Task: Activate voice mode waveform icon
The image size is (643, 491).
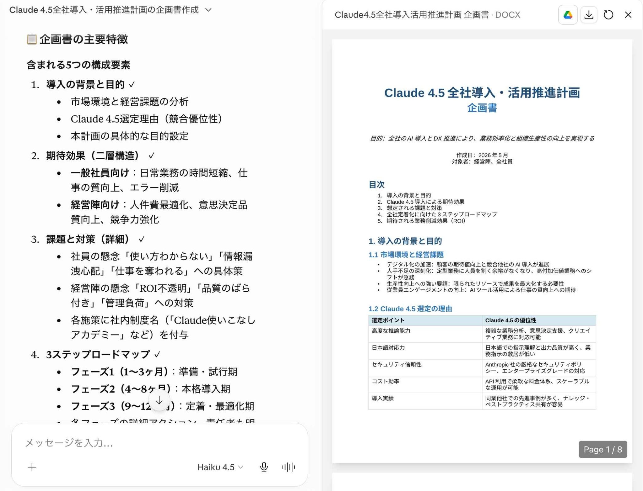Action: click(x=288, y=467)
